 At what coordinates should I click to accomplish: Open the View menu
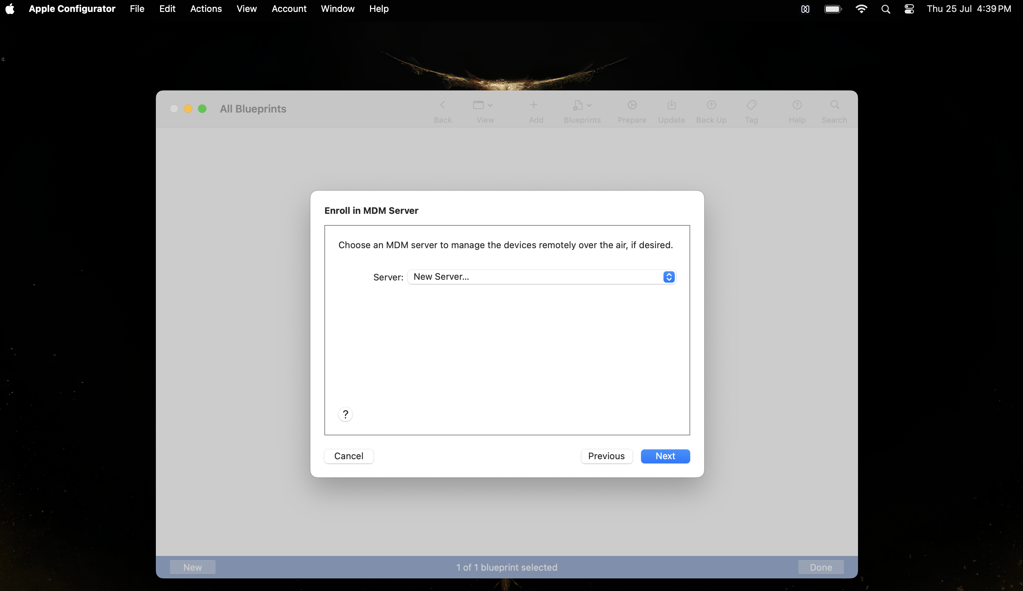click(x=246, y=9)
